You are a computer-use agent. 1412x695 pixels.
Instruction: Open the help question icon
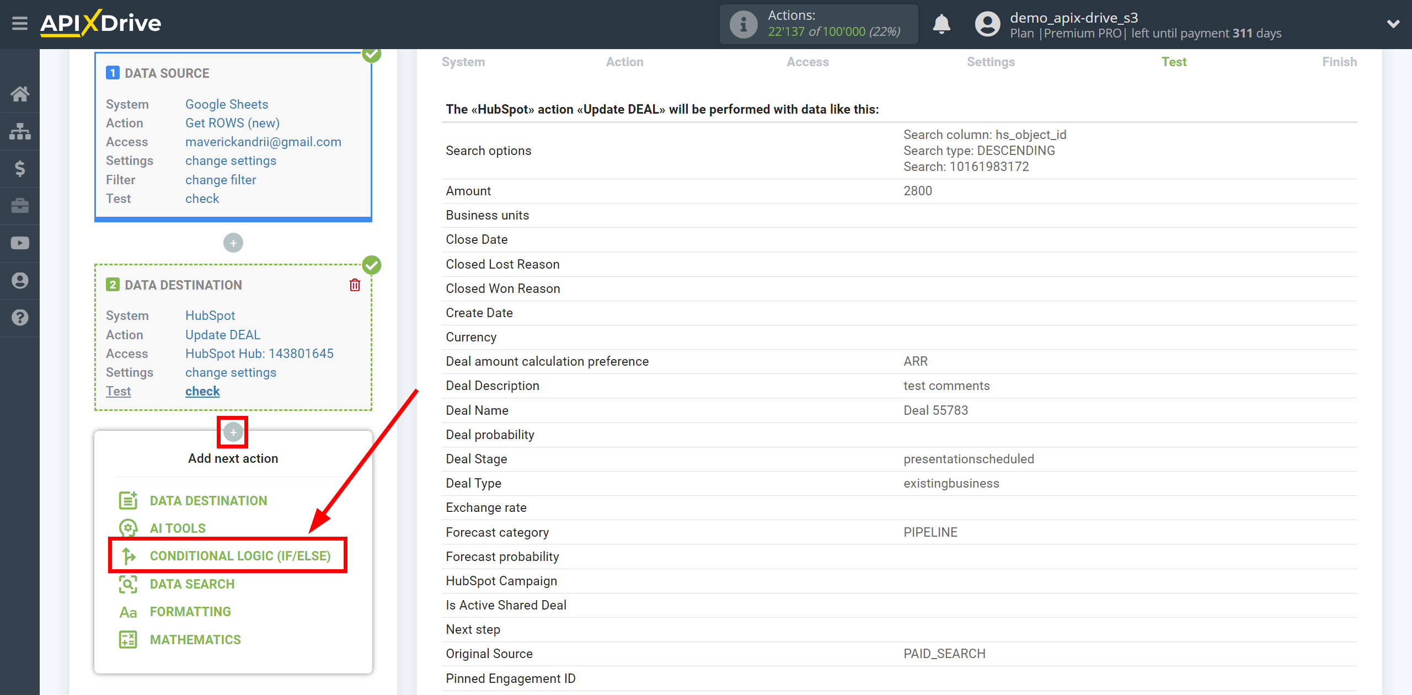coord(20,318)
